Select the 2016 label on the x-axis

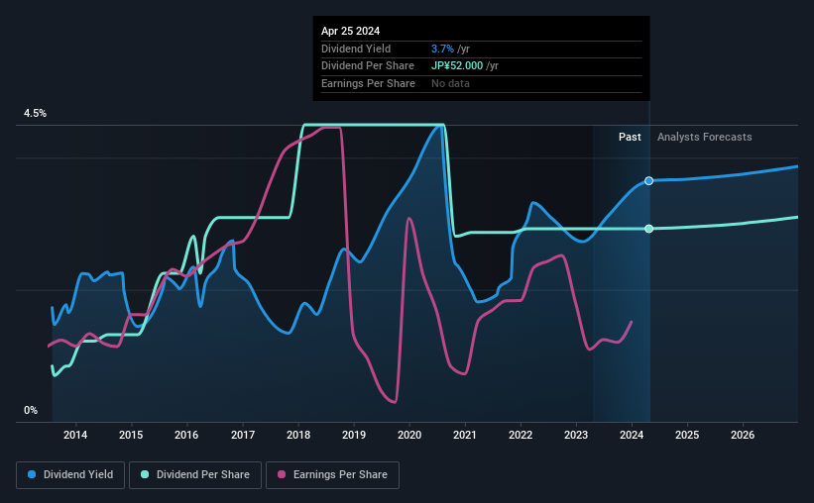(x=186, y=435)
